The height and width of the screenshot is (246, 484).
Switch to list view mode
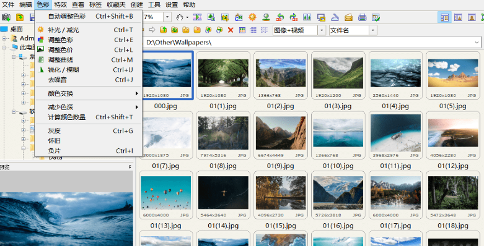pos(264,30)
